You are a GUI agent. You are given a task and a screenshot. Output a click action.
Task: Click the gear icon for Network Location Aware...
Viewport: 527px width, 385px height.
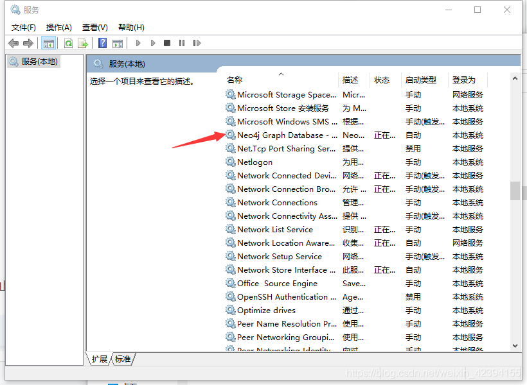click(231, 243)
